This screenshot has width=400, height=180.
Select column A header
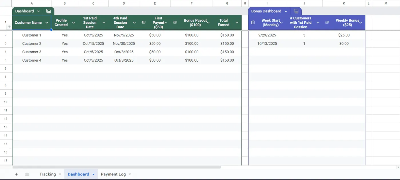31,3
